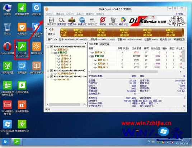Screen dimensions: 192x148
Task: Click the DiskGenius Professional banner advertisement
Action: 157,21
